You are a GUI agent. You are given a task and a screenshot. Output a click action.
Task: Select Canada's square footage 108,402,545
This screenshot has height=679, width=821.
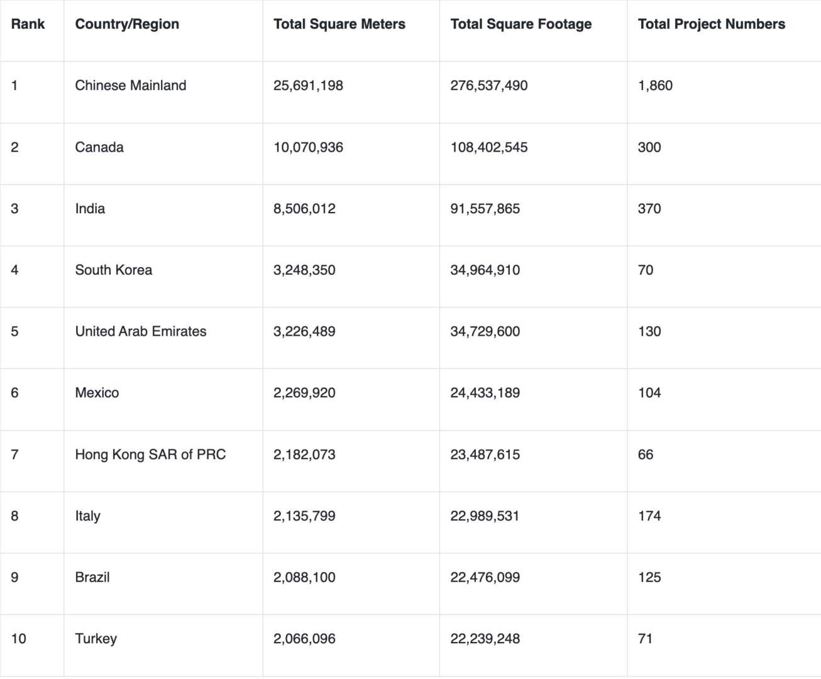coord(489,147)
